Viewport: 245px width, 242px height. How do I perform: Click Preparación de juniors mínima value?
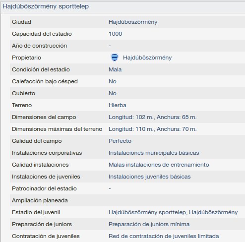click(149, 224)
